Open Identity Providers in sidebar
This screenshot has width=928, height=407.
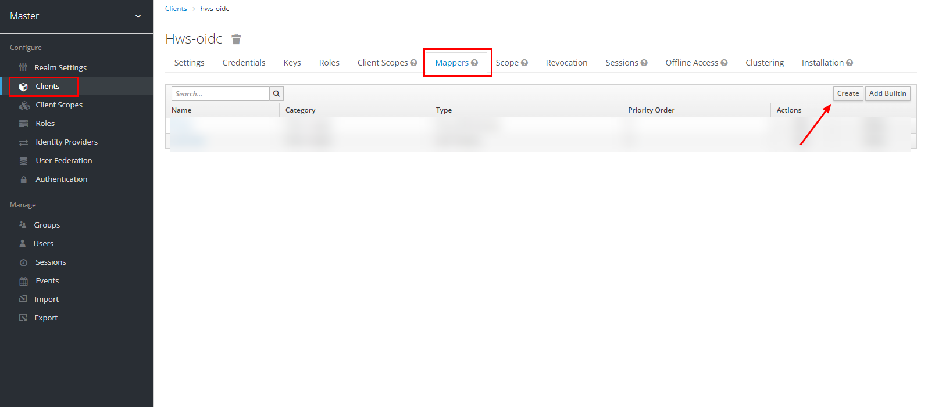(x=66, y=142)
